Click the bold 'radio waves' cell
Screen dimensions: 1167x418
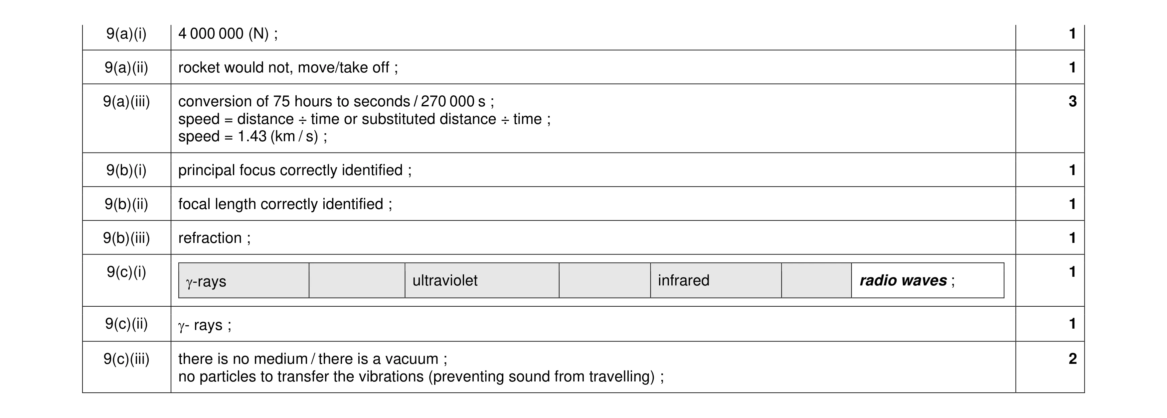tap(928, 280)
